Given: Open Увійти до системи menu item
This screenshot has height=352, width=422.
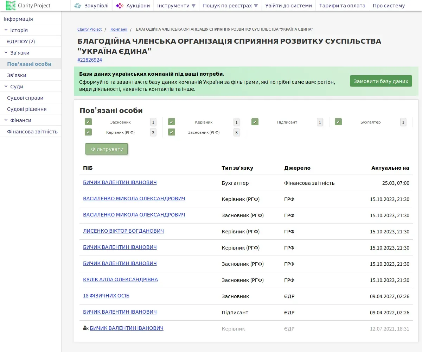Looking at the screenshot, I should (x=288, y=6).
